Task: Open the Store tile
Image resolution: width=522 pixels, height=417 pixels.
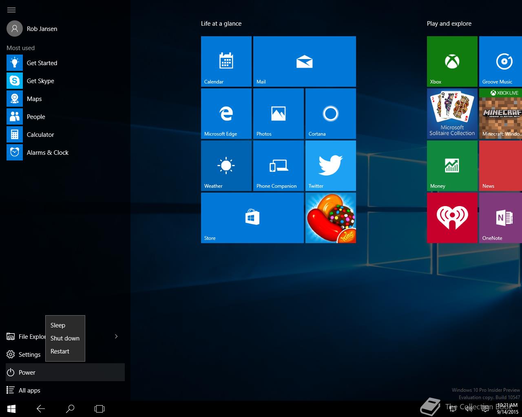Action: 252,218
